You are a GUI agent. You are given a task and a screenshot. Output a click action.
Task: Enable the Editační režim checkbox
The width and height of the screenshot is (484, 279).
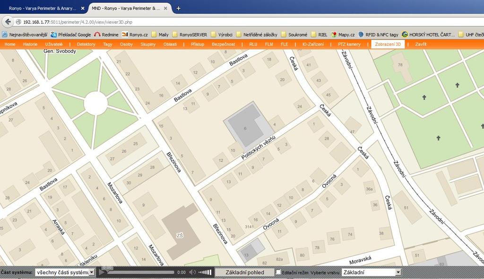pyautogui.click(x=278, y=272)
